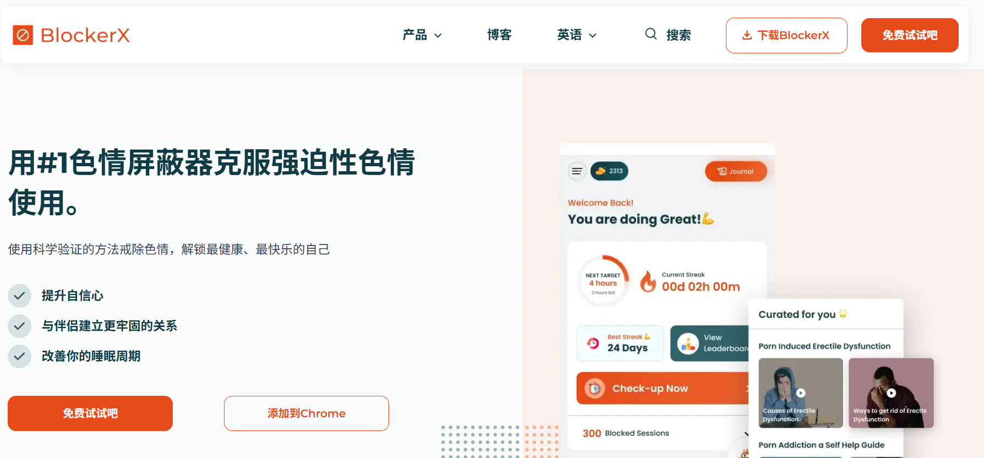Open 搜索 search text

pyautogui.click(x=679, y=35)
